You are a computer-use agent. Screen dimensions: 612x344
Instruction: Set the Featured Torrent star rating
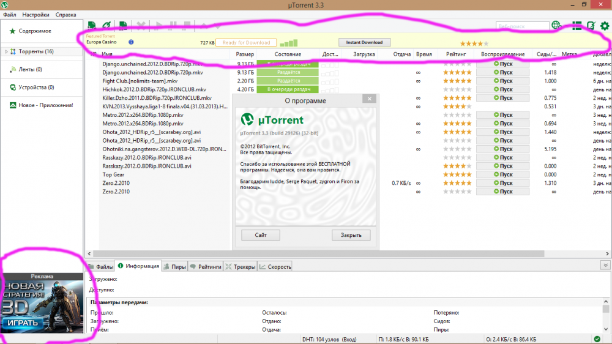[x=474, y=43]
